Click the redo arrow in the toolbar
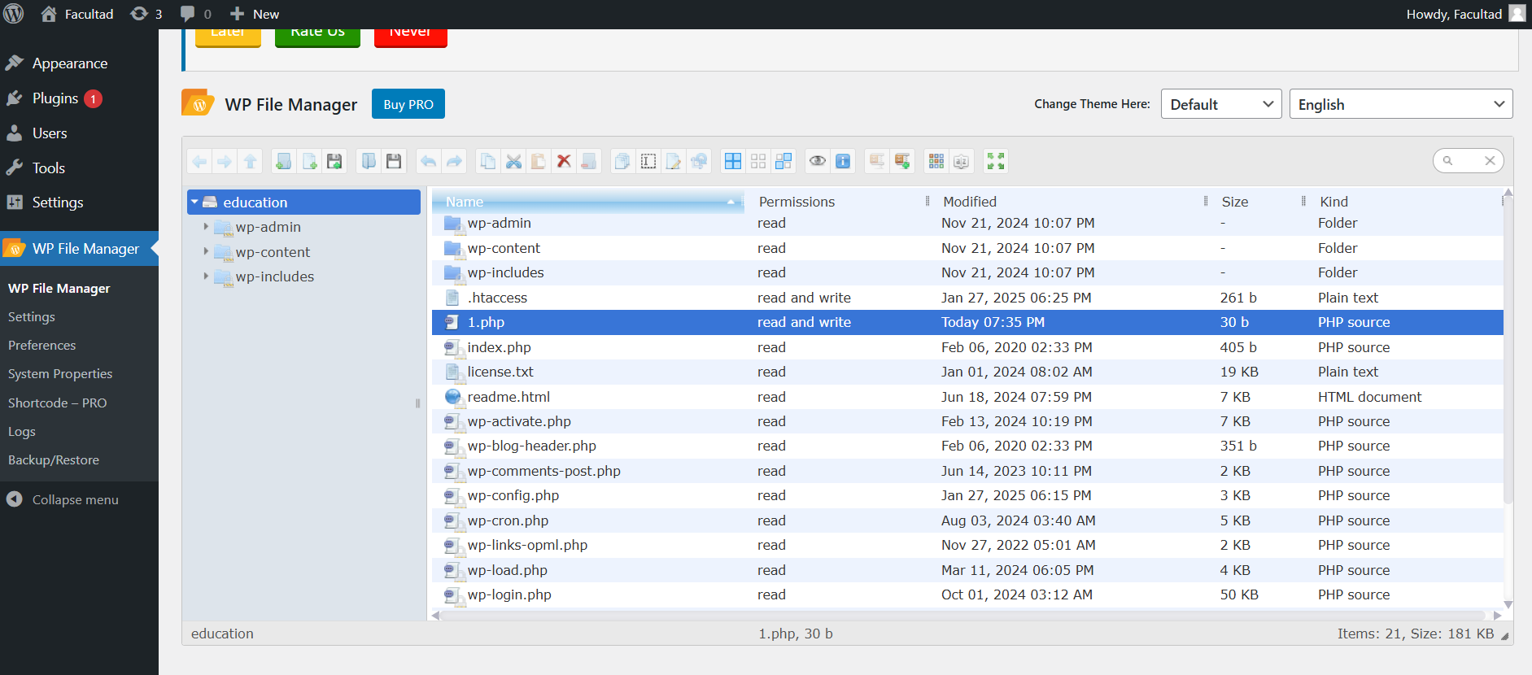 454,161
